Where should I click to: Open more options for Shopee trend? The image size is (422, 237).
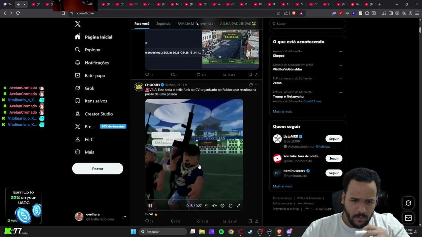click(x=340, y=52)
